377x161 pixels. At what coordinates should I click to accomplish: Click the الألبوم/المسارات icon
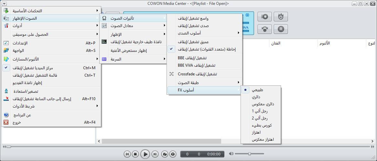coord(6,59)
